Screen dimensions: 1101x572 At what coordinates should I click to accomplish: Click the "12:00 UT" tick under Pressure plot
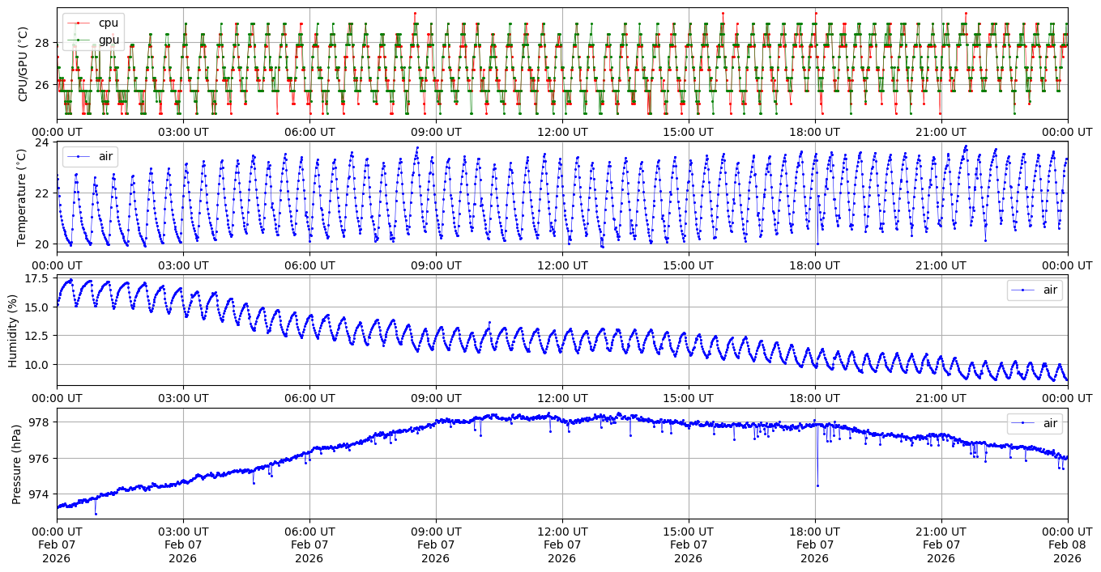561,531
